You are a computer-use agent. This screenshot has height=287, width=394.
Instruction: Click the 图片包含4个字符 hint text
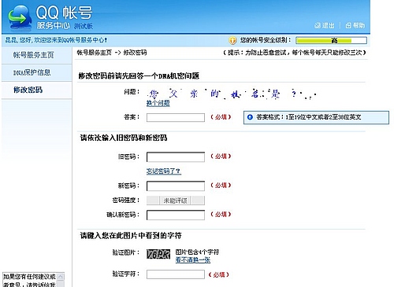[197, 252]
